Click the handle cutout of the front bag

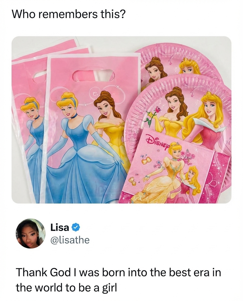[94, 75]
